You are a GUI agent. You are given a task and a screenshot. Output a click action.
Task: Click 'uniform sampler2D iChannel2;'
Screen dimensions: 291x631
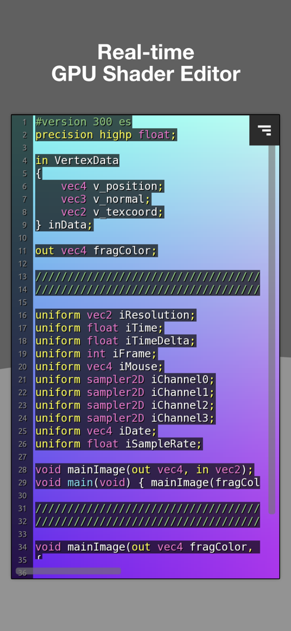click(125, 405)
